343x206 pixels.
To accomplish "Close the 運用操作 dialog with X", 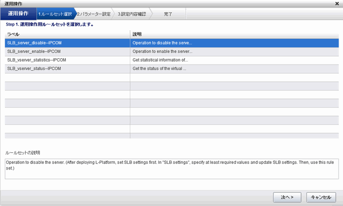I will click(x=337, y=4).
